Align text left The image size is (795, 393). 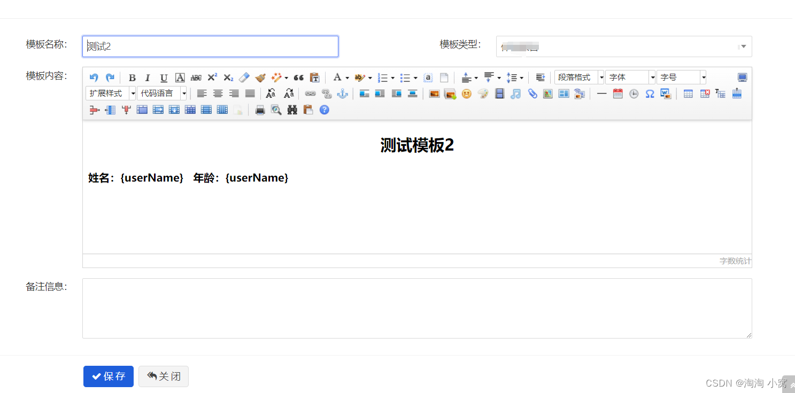[202, 93]
